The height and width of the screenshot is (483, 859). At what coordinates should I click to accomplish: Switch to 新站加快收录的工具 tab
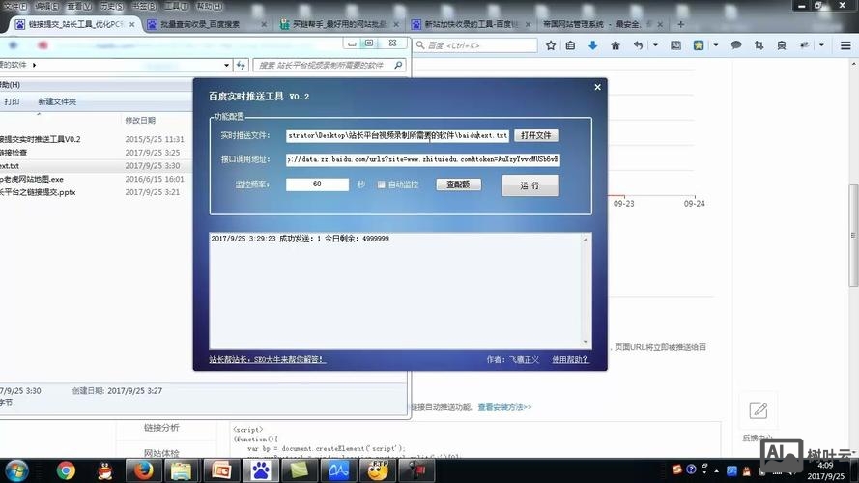(471, 25)
